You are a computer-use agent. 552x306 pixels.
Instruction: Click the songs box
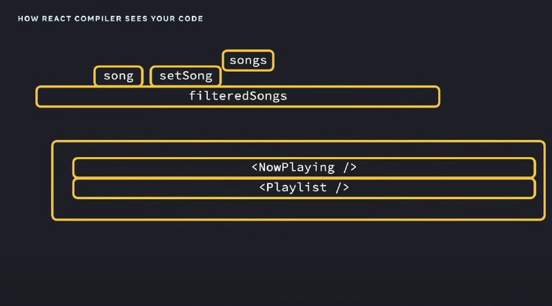(x=248, y=61)
